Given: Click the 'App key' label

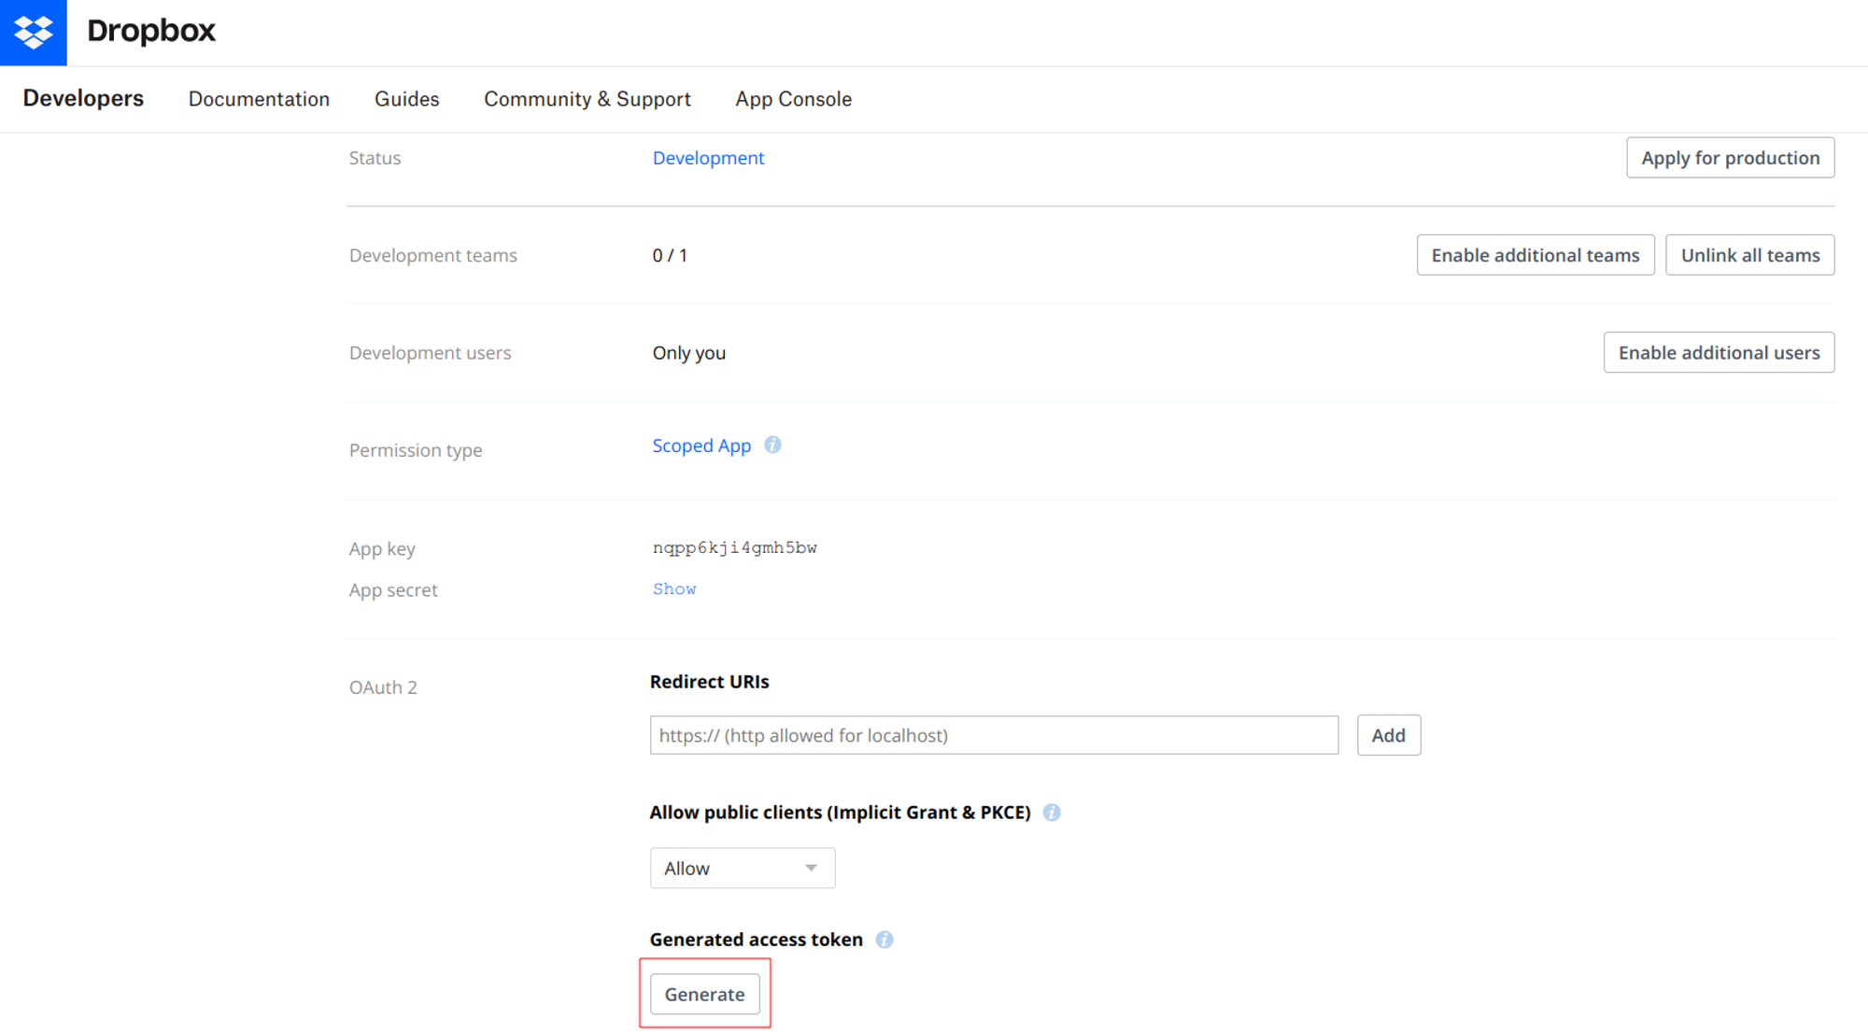Looking at the screenshot, I should [382, 549].
